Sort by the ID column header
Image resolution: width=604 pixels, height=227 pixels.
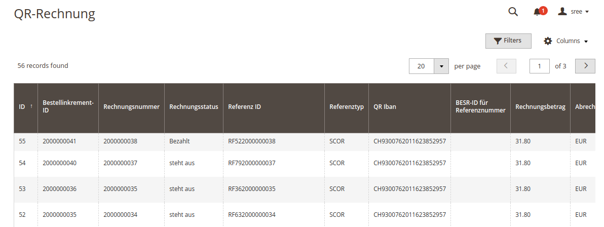pyautogui.click(x=26, y=107)
